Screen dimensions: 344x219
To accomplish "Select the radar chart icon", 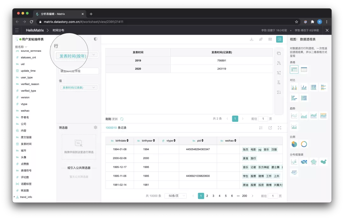I will point(313,162).
